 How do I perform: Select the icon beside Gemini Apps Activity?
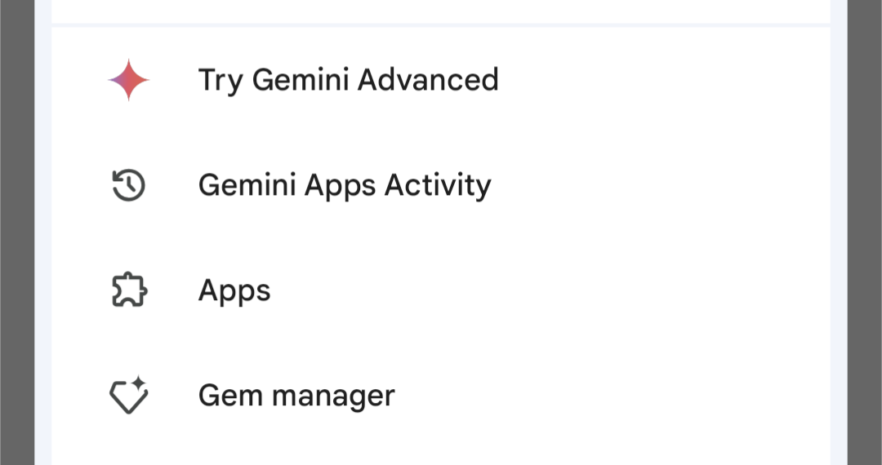129,185
